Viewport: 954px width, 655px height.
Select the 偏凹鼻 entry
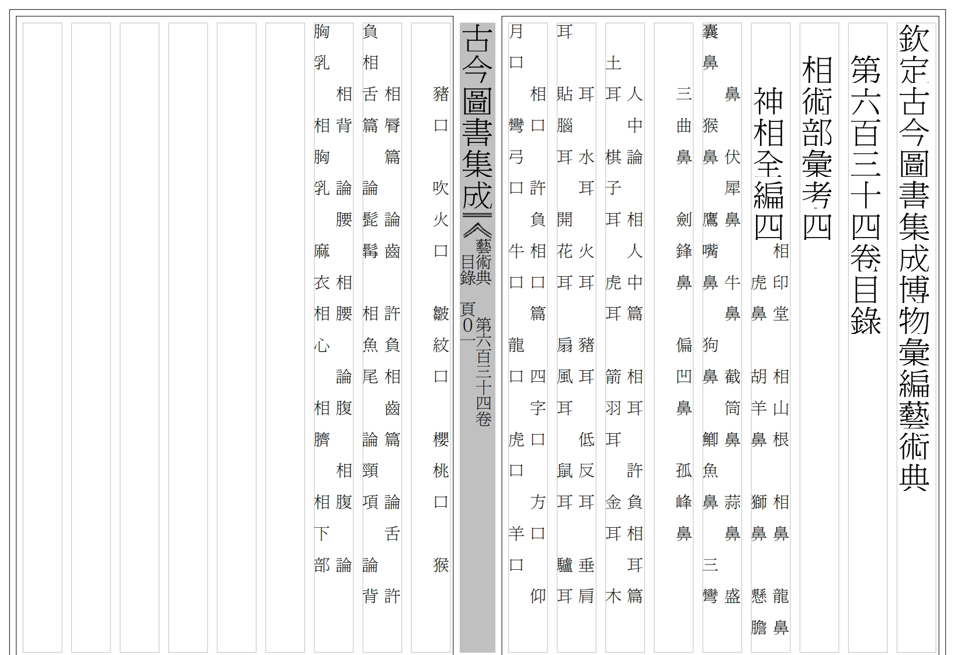tap(684, 377)
